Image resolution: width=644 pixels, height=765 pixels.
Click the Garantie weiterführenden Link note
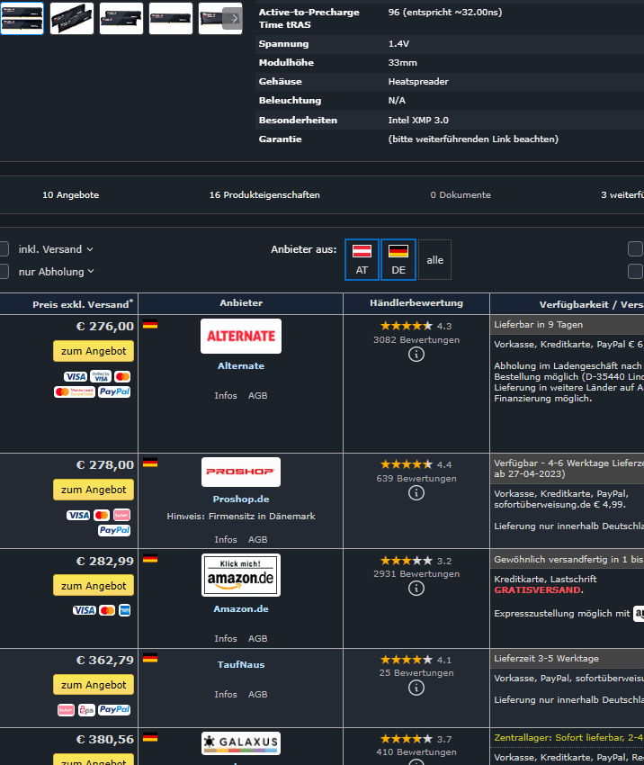(x=473, y=139)
